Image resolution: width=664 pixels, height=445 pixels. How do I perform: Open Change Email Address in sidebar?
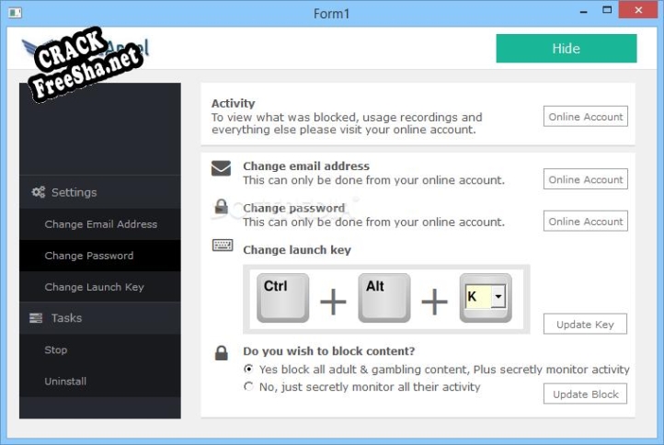coord(101,224)
